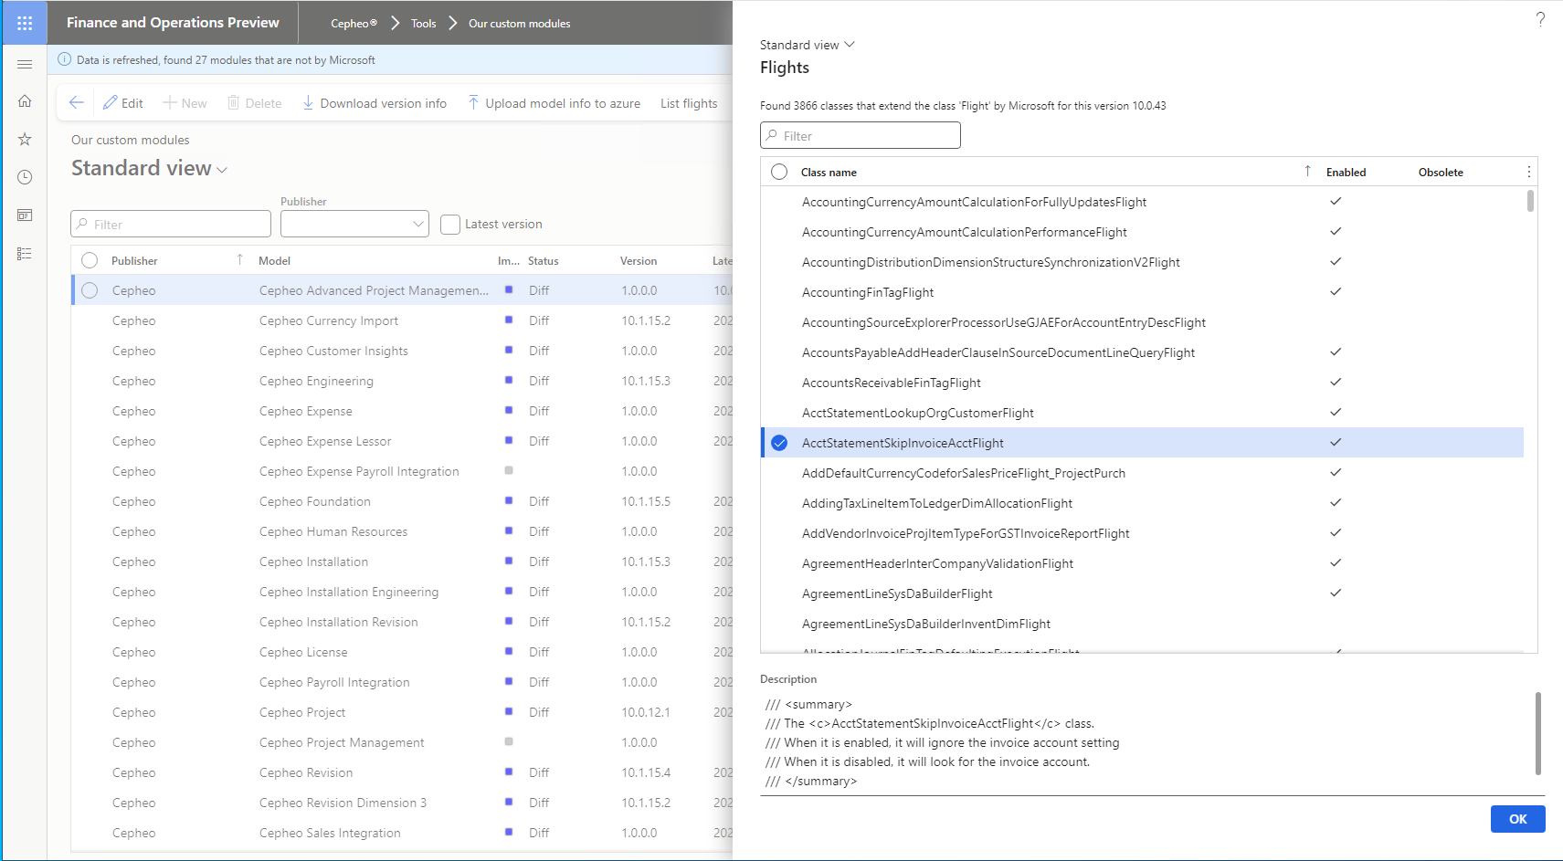1563x861 pixels.
Task: Open Workspaces icon in sidebar
Action: pyautogui.click(x=25, y=215)
